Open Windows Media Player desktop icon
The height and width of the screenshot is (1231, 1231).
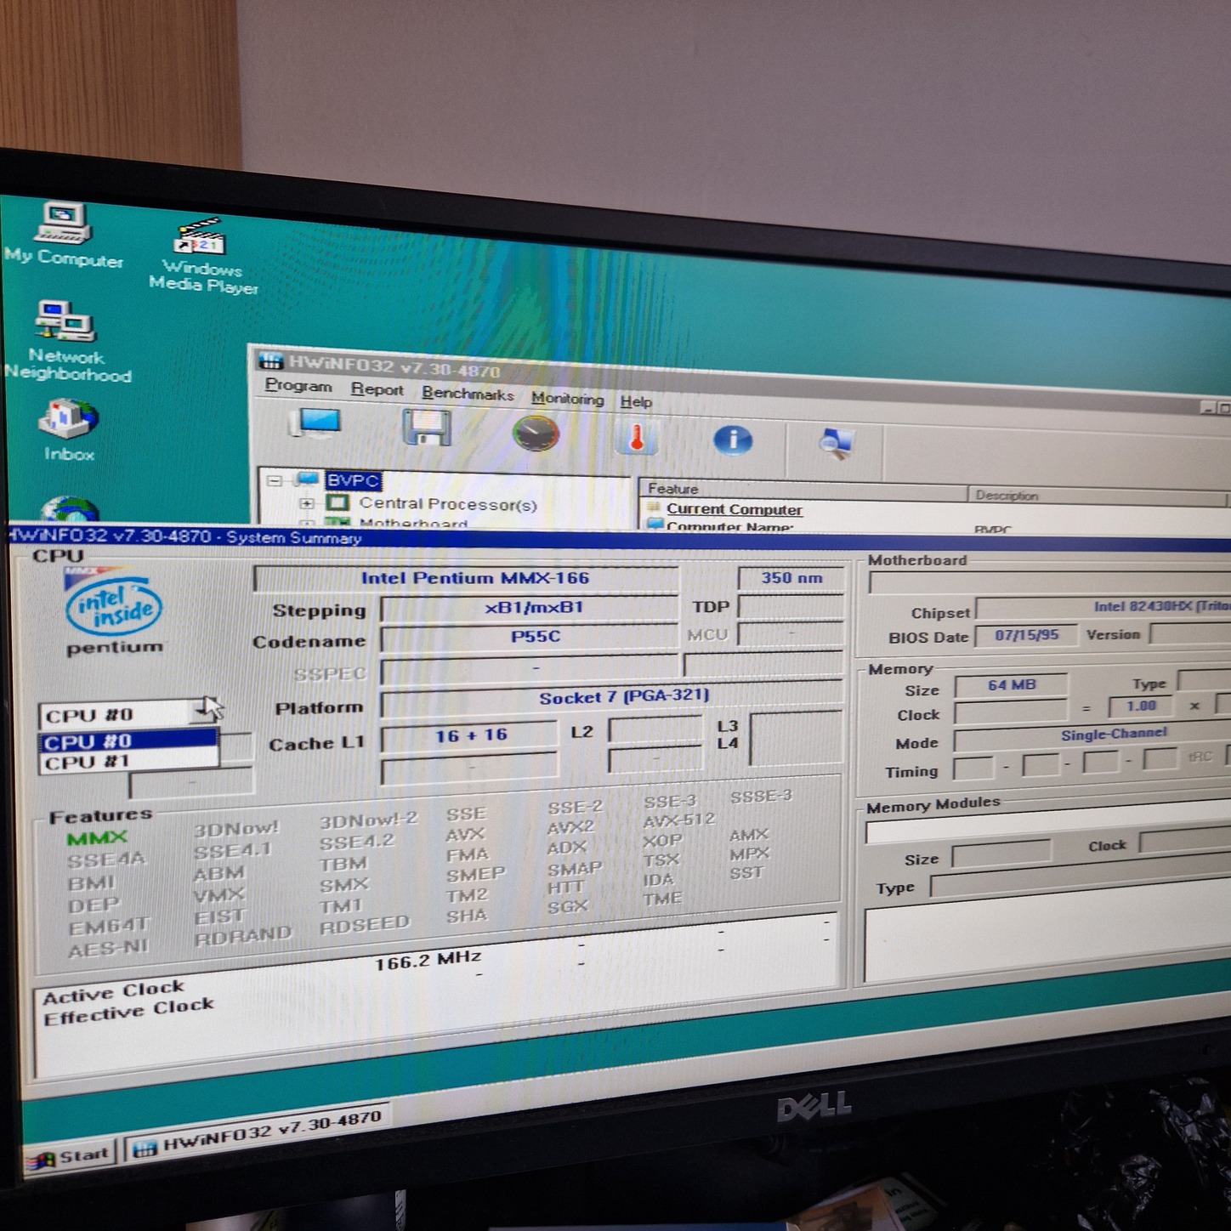[202, 255]
